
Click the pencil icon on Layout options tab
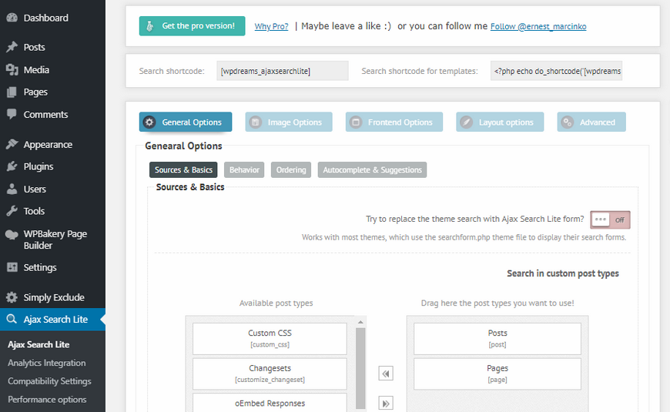(466, 122)
